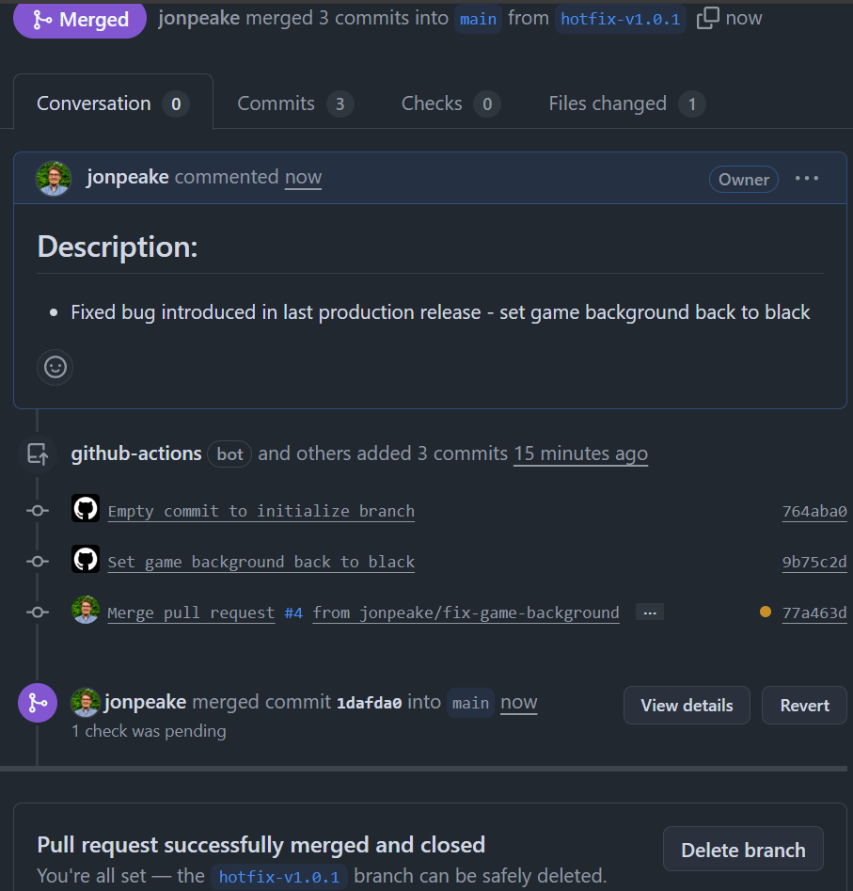Image resolution: width=853 pixels, height=891 pixels.
Task: Switch to the Checks tab
Action: click(x=450, y=103)
